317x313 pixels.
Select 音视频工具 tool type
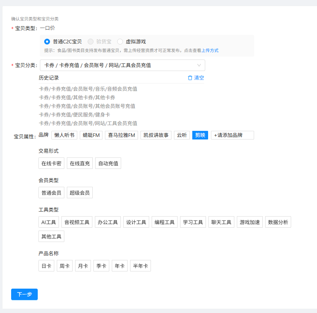click(x=77, y=222)
